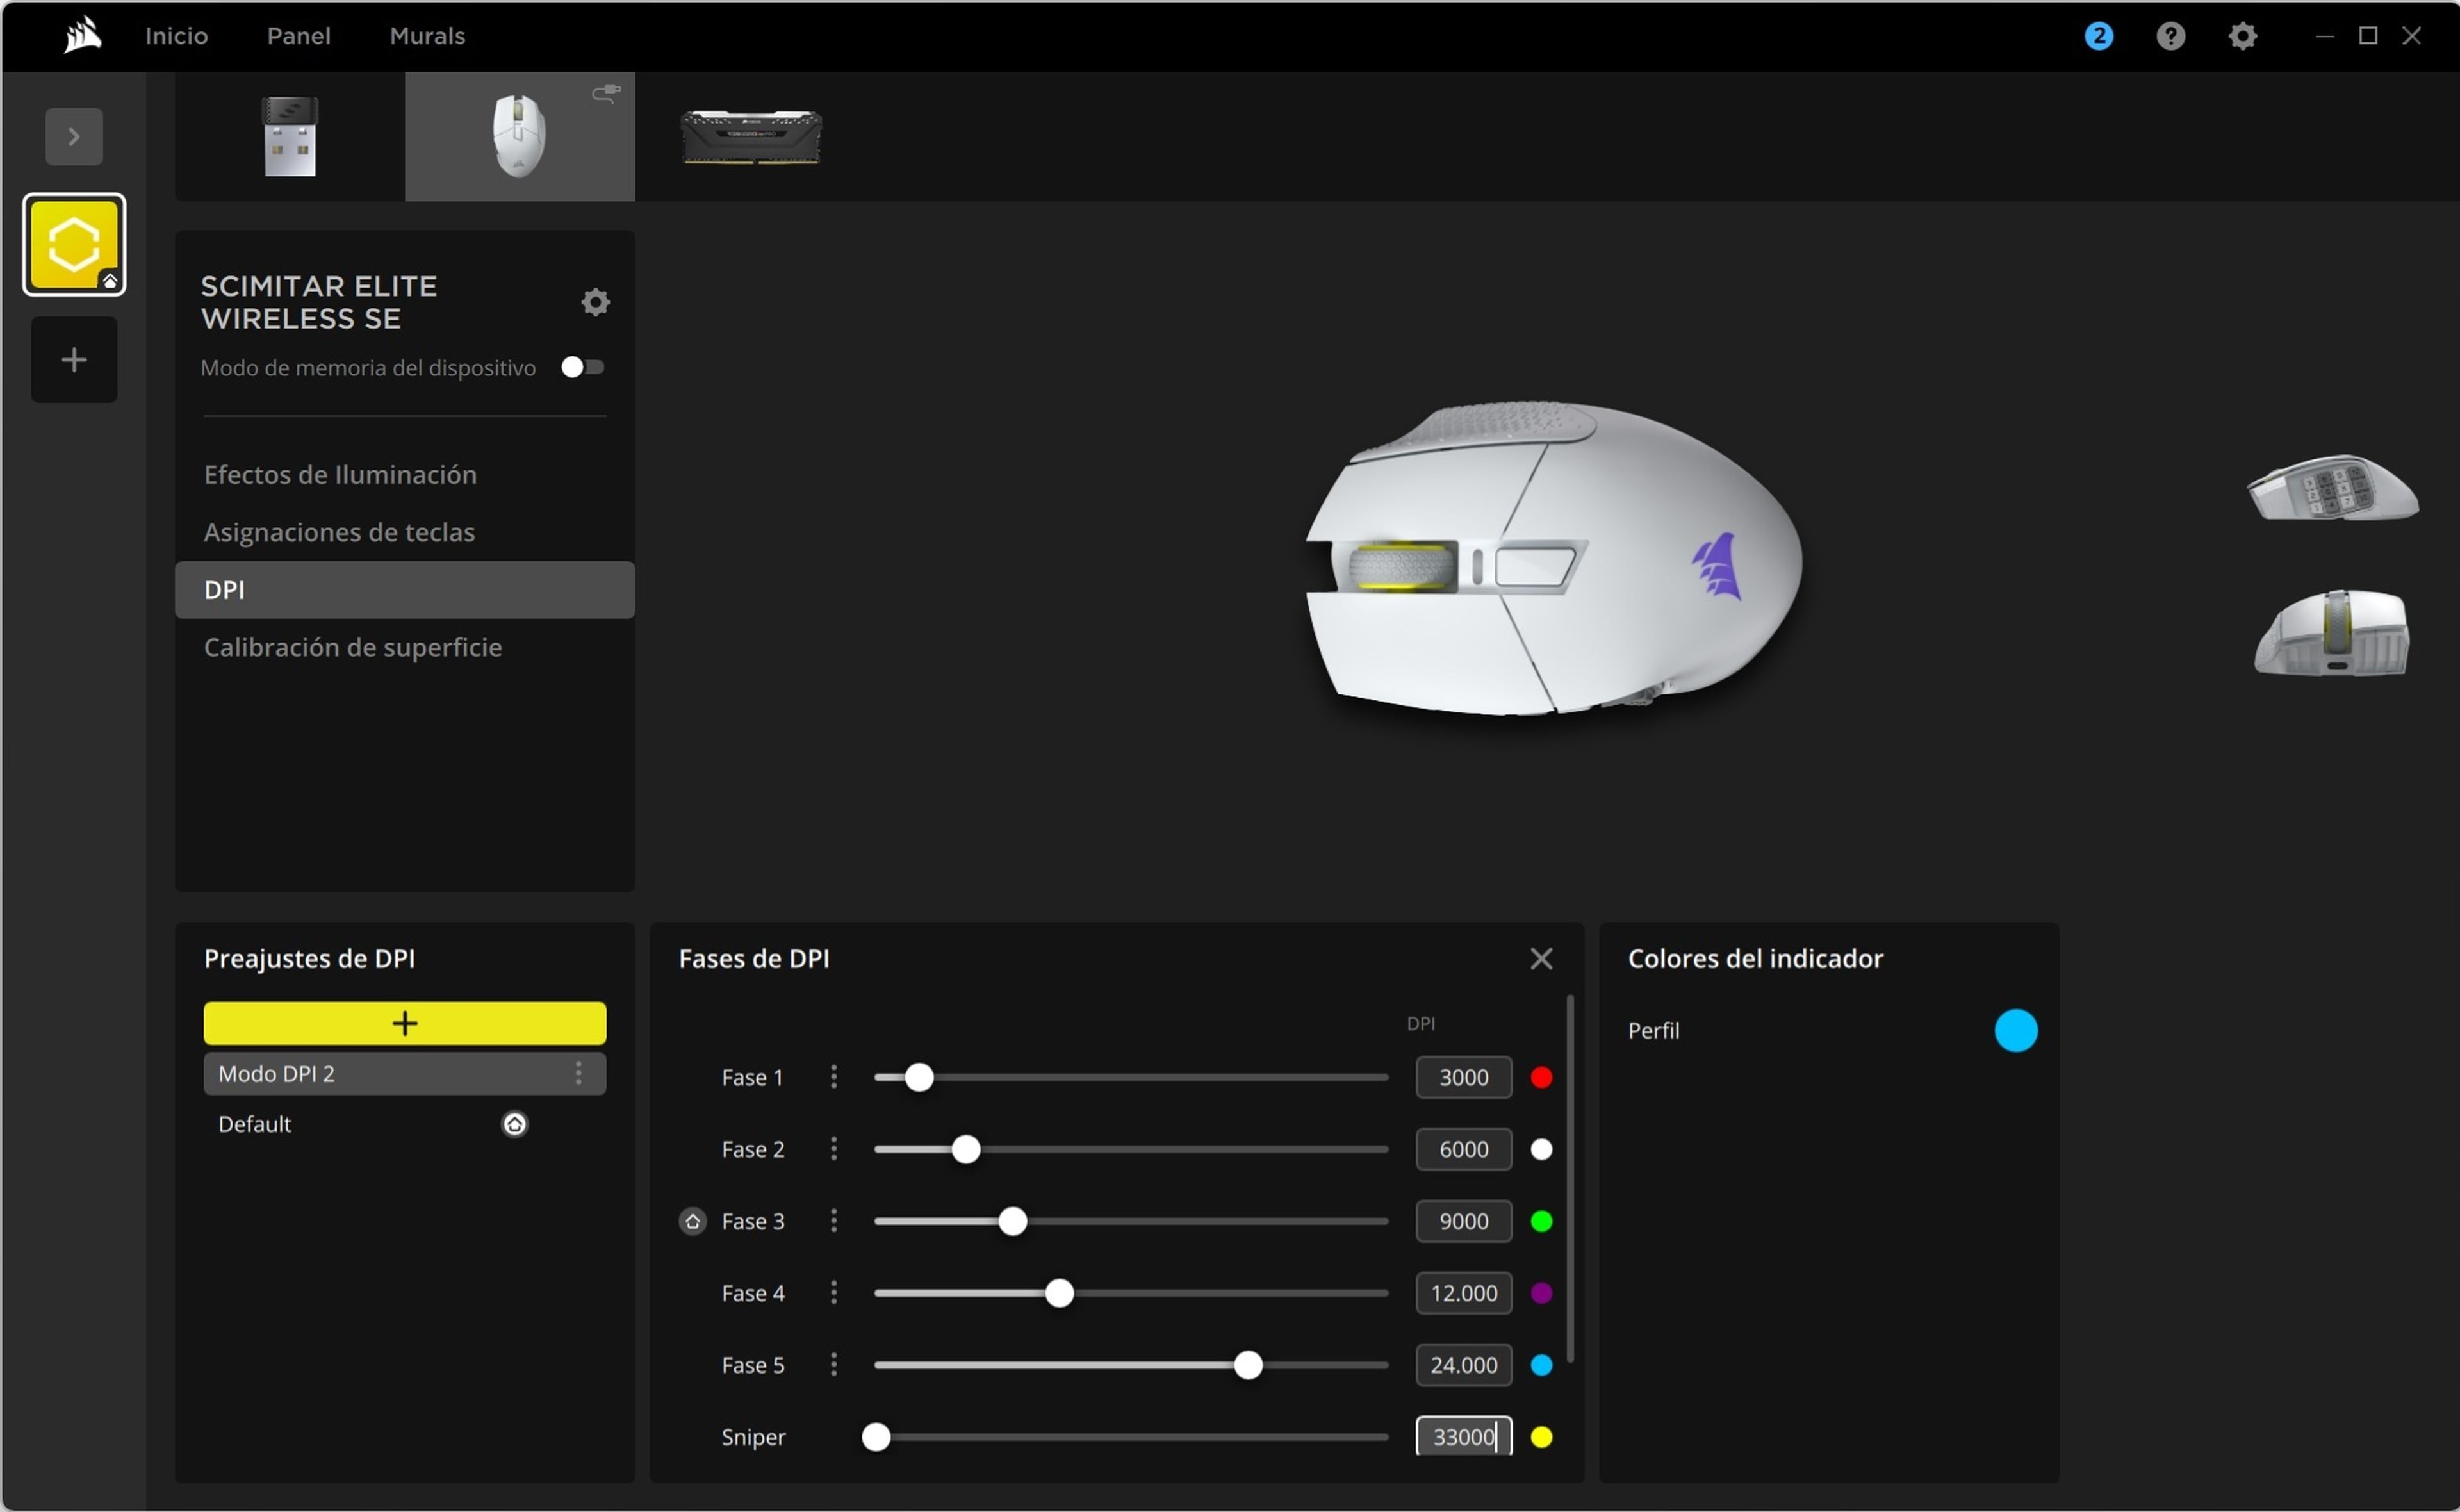Add a new profile with the plus icon
The height and width of the screenshot is (1512, 2460).
click(x=73, y=359)
